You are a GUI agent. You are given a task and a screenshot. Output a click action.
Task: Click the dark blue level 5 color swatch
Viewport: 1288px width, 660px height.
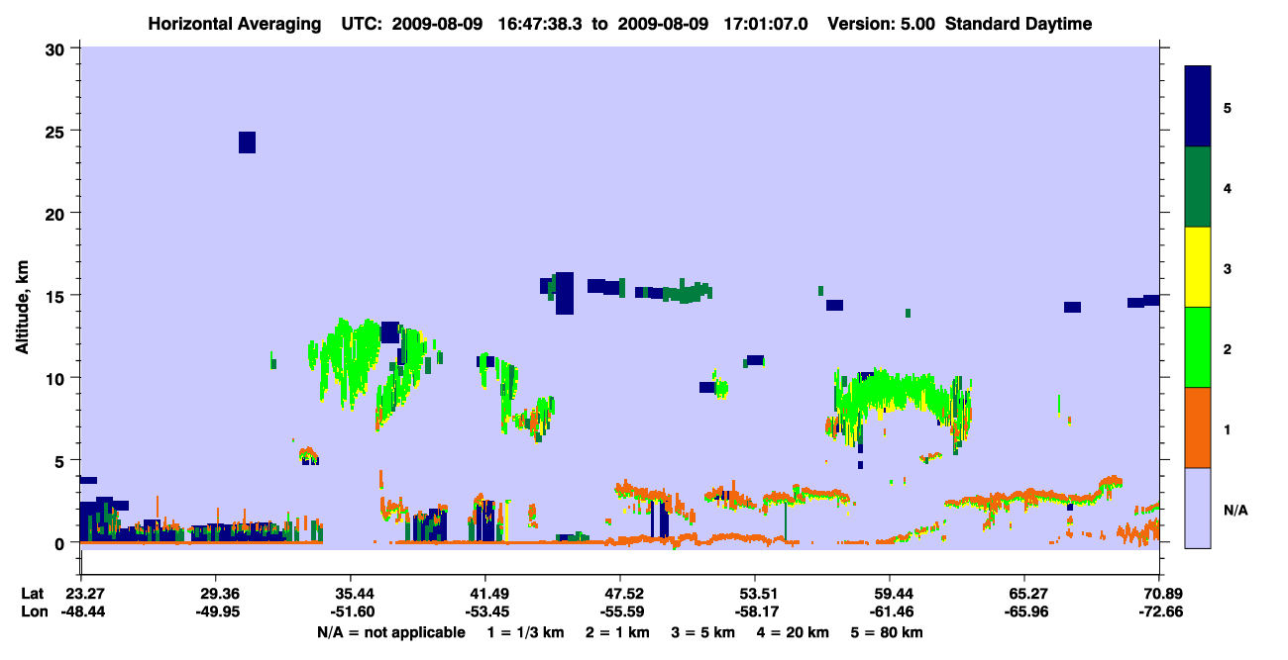click(1198, 106)
